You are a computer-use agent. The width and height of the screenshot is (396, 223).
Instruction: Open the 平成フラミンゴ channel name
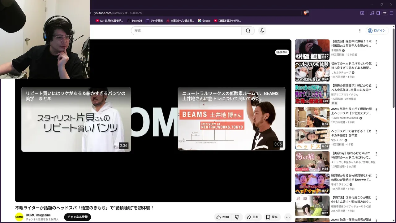[340, 184]
